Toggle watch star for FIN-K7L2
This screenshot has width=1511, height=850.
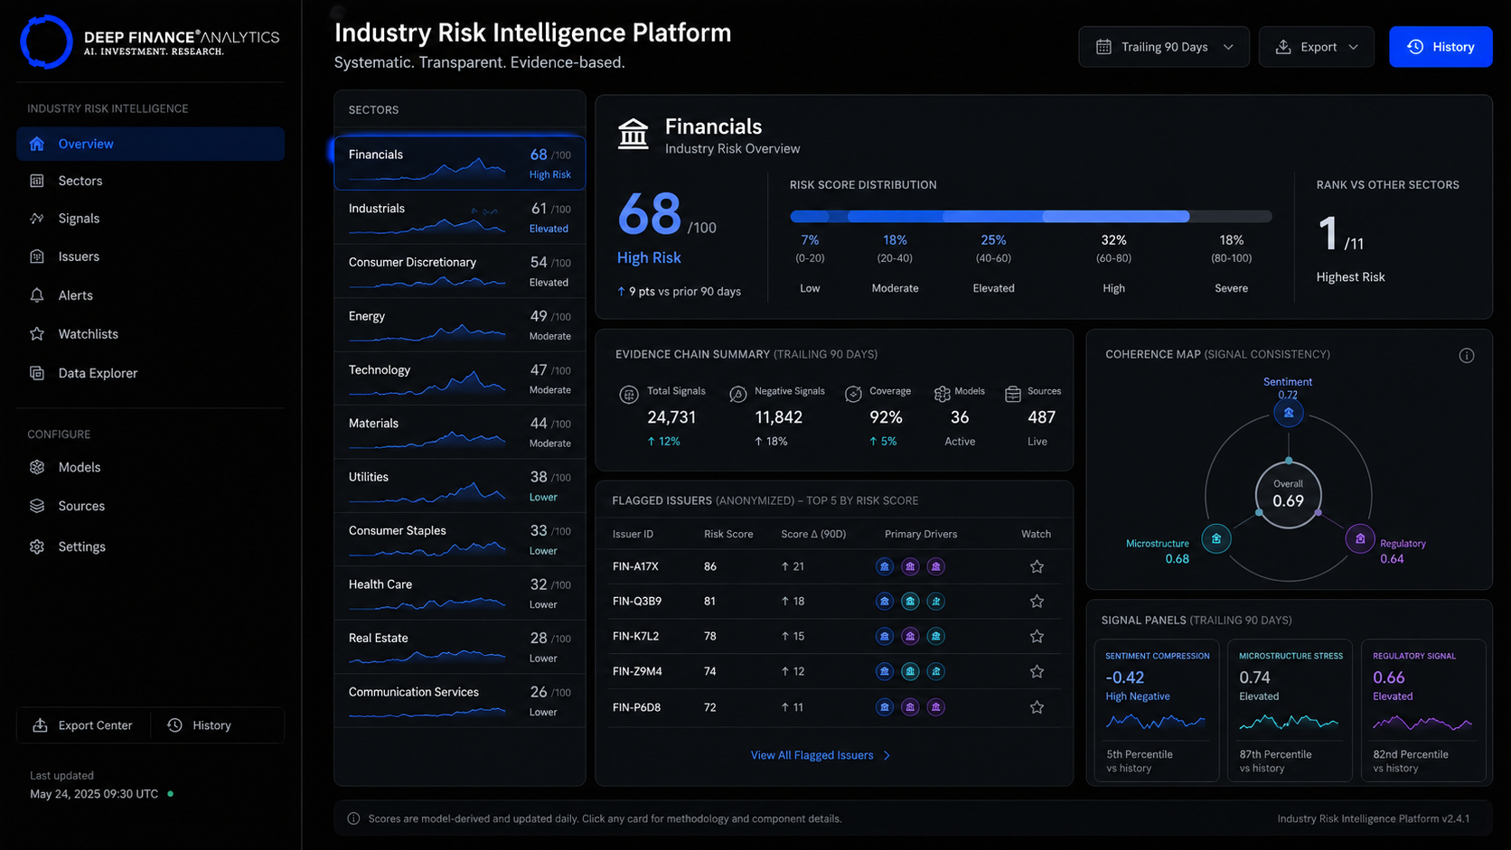(1037, 637)
